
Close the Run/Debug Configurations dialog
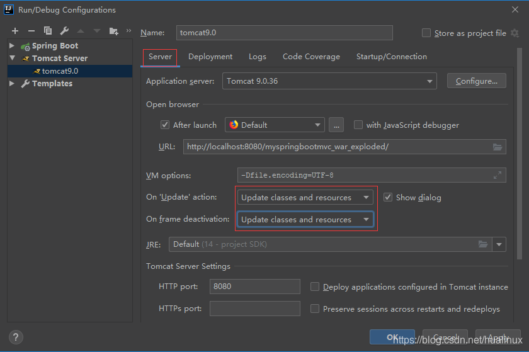tap(515, 9)
